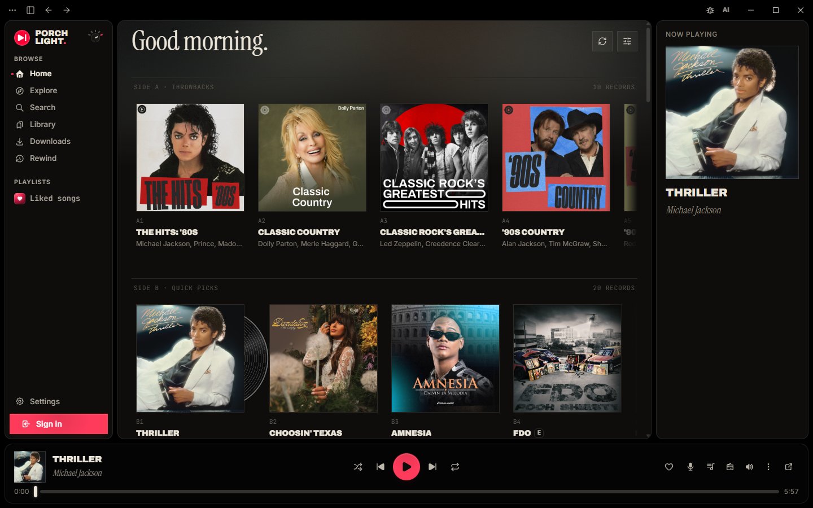Open the three-dots menu in title bar
The height and width of the screenshot is (508, 813).
(12, 10)
